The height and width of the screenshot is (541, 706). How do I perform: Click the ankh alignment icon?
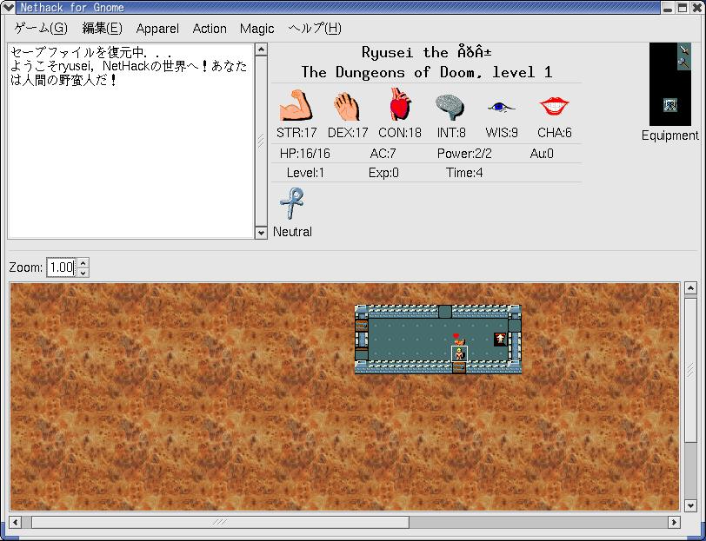(x=292, y=203)
